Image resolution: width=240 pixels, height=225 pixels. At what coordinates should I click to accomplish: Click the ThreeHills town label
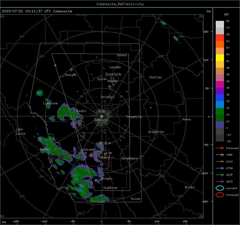click(x=134, y=117)
